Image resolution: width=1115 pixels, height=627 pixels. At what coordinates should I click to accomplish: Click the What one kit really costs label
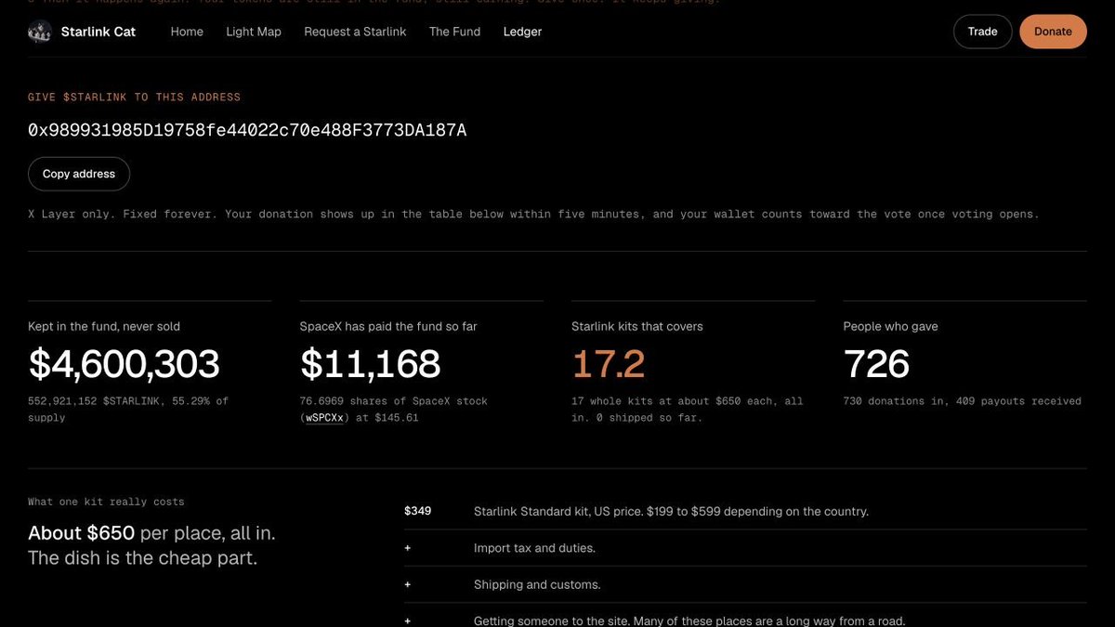(106, 502)
